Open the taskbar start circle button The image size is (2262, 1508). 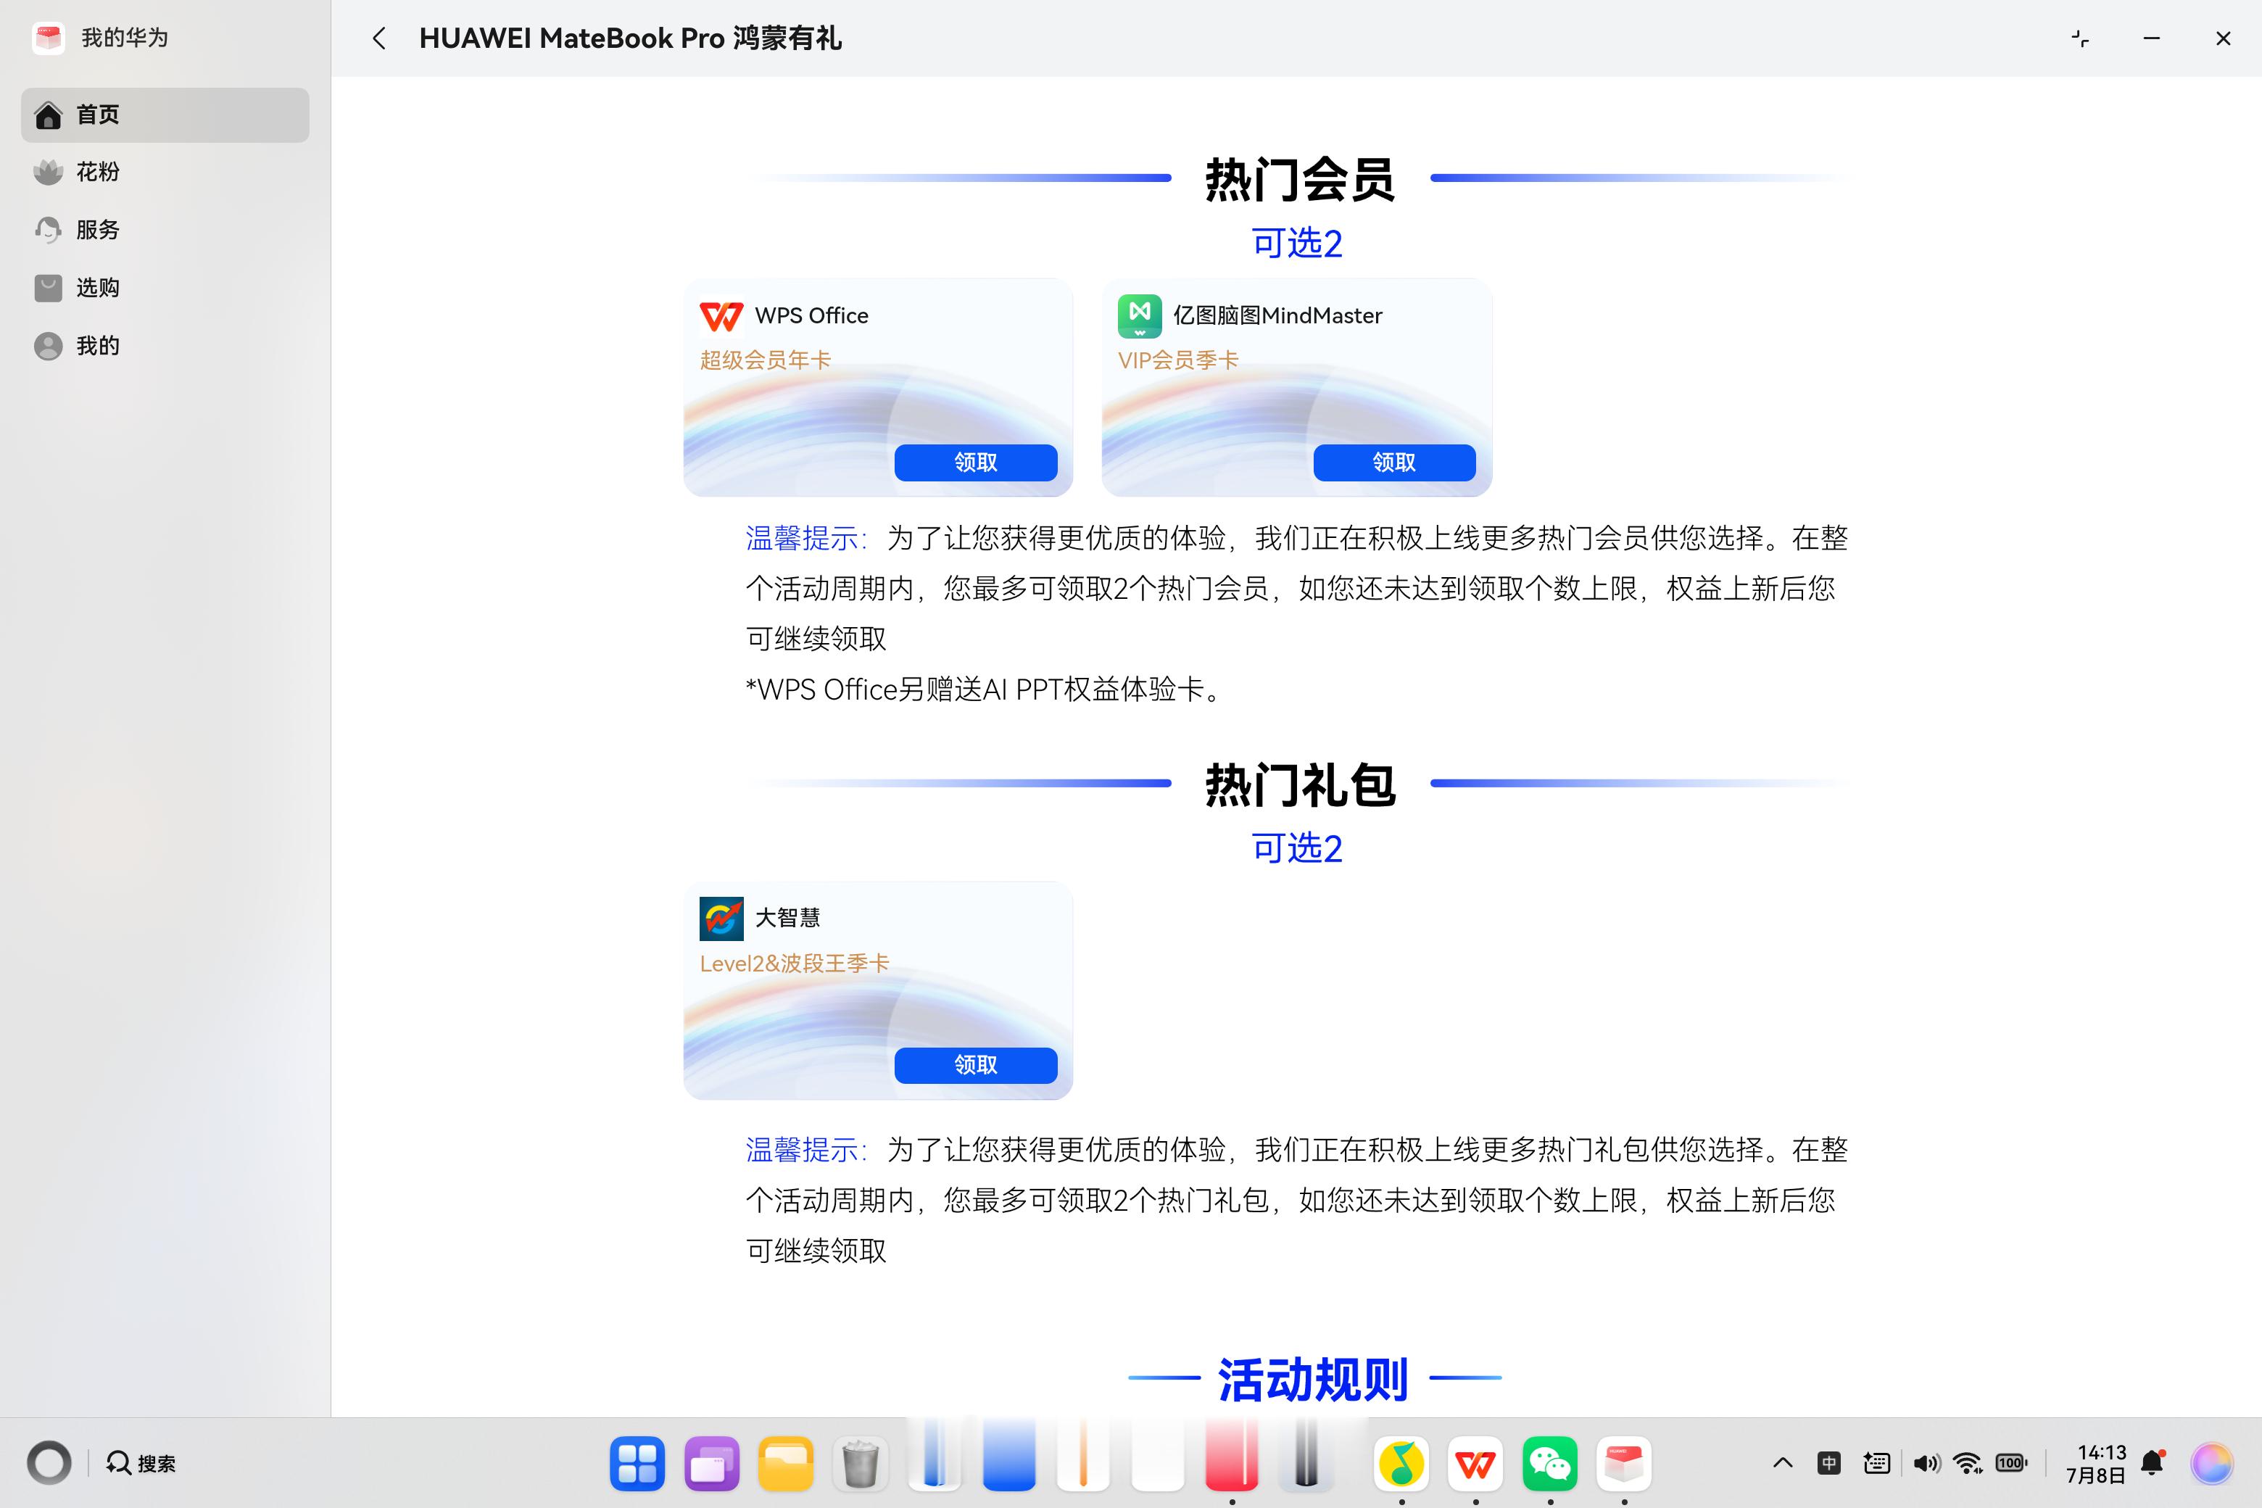coord(49,1463)
